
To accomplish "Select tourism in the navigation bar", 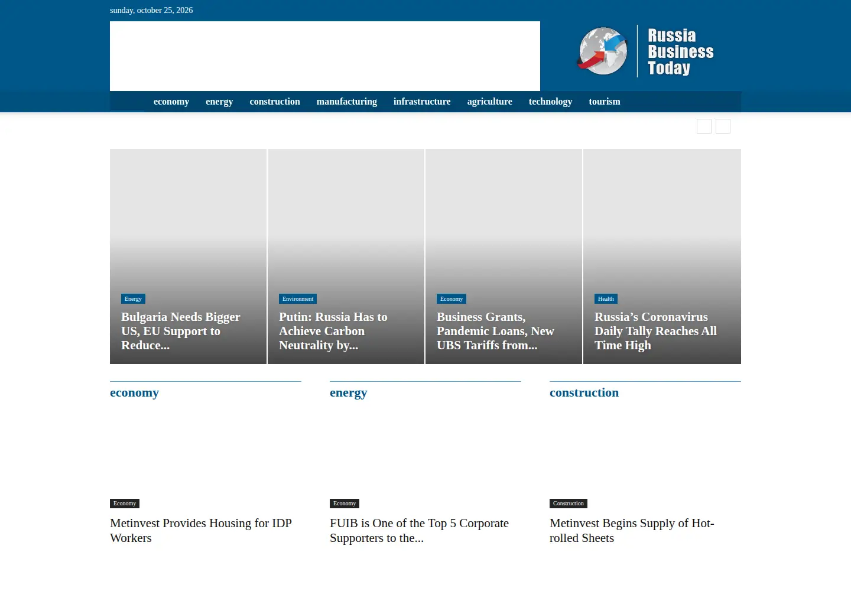I will (x=605, y=102).
